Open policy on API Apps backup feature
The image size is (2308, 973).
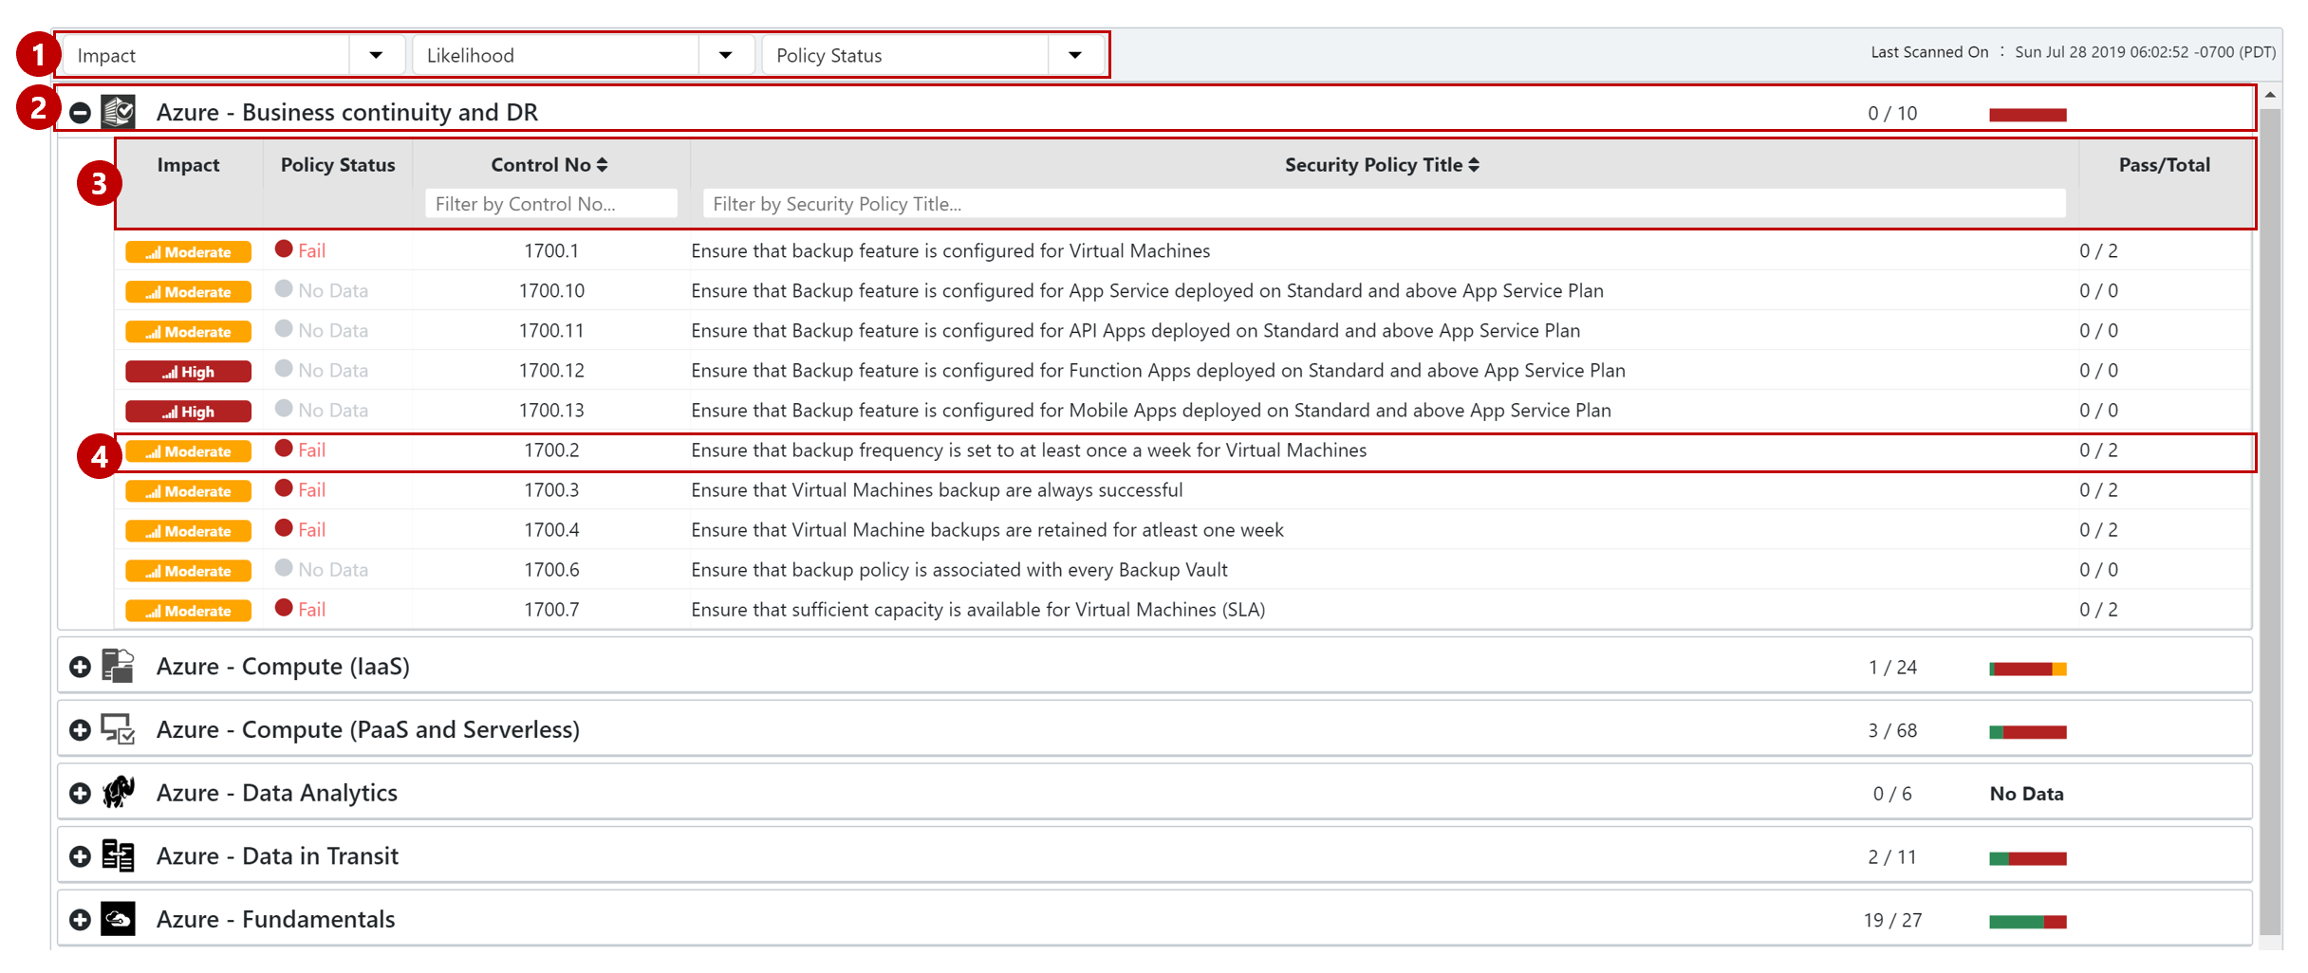(1135, 330)
